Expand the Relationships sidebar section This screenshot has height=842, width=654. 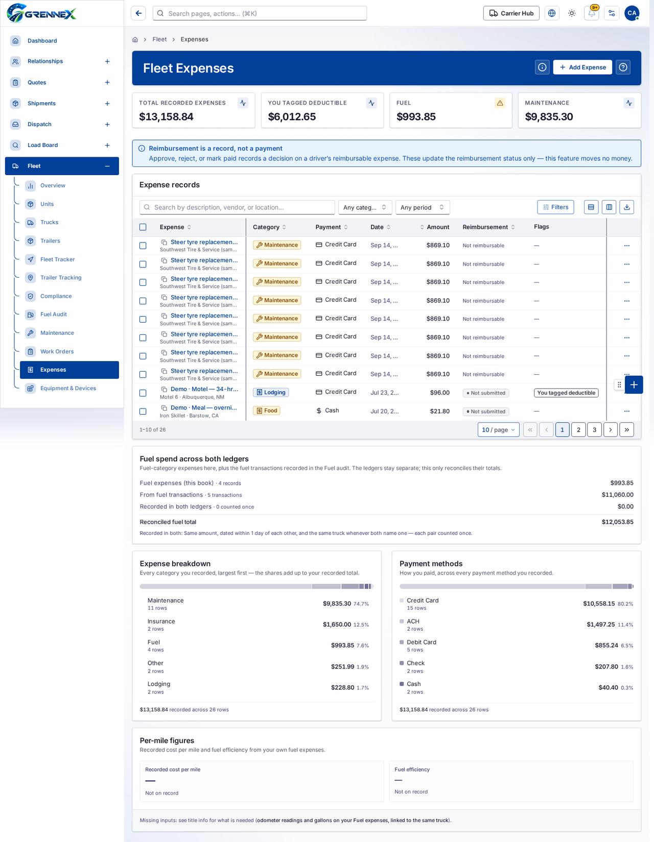pos(107,61)
